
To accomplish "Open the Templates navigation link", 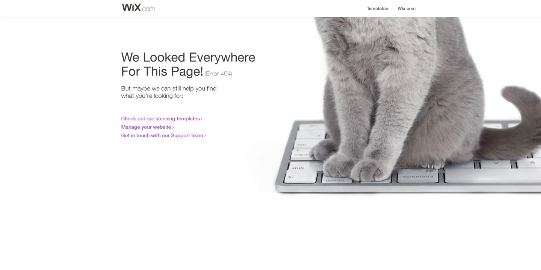I will coord(377,9).
